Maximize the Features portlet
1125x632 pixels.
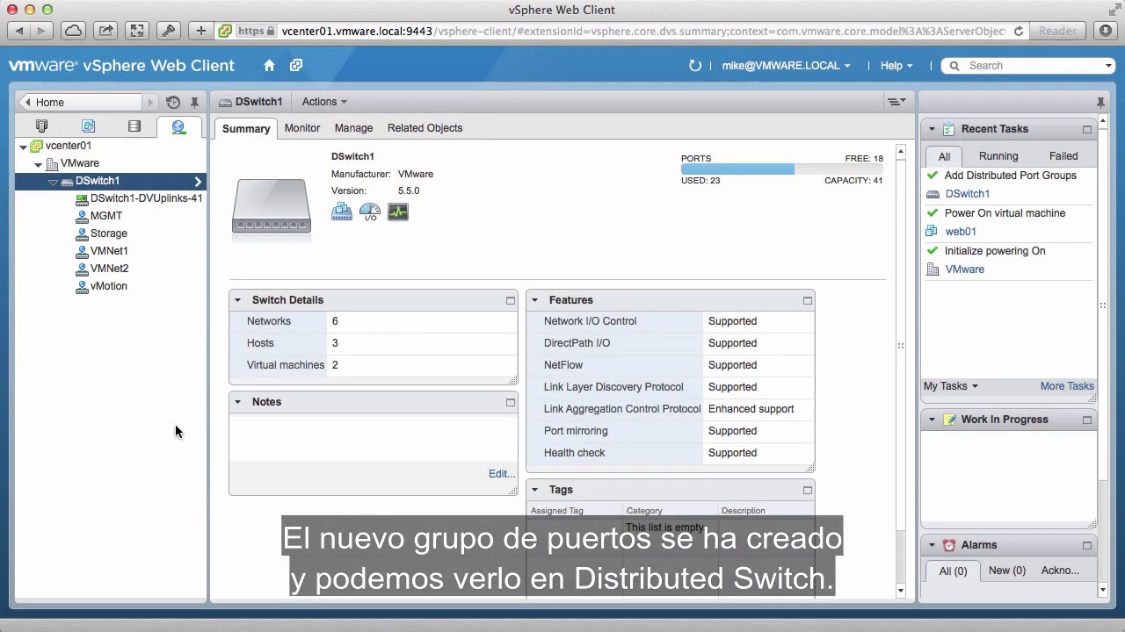pyautogui.click(x=808, y=300)
